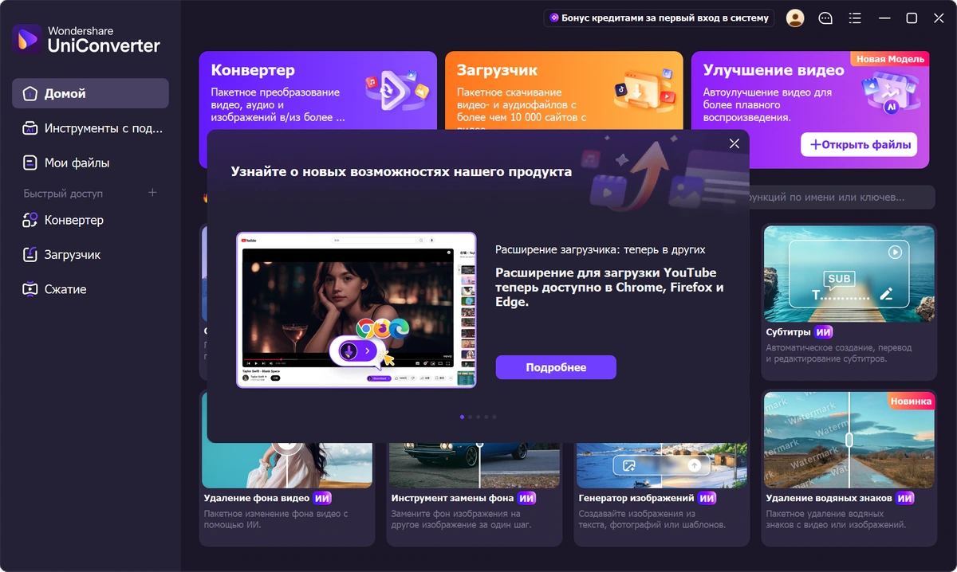The image size is (957, 572).
Task: Open Загрузчик in quick access sidebar
Action: (x=90, y=255)
